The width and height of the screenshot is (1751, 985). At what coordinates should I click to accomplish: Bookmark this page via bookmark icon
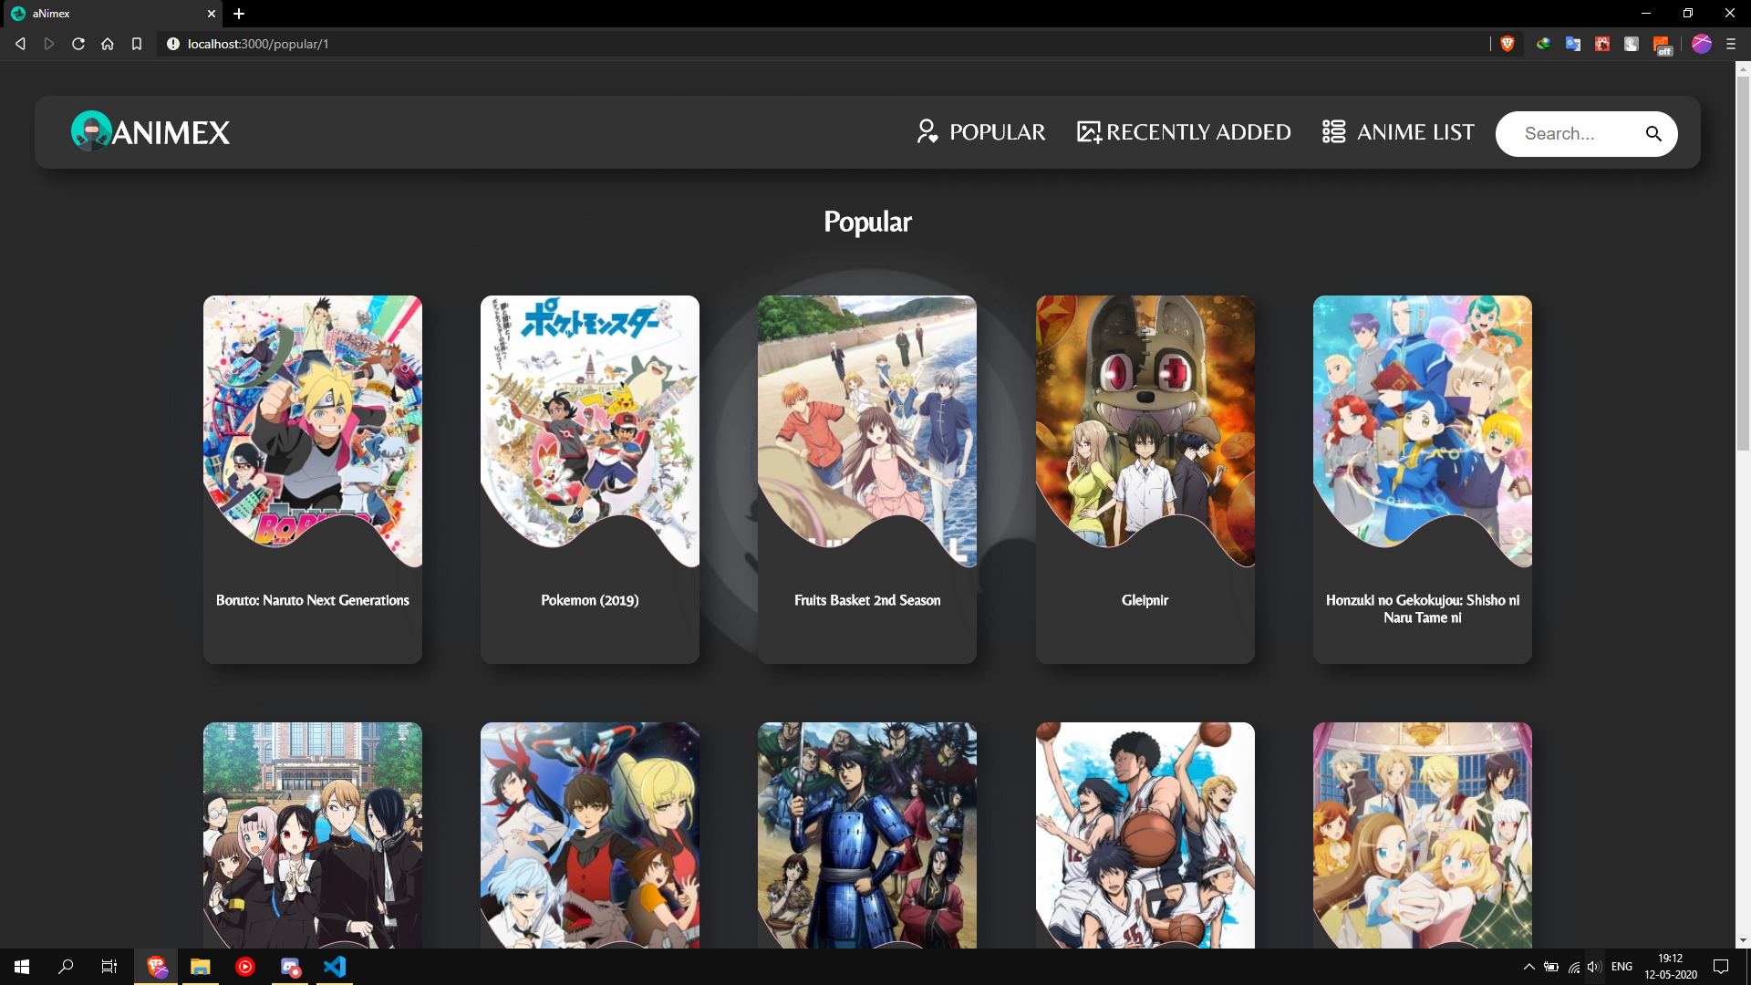[x=137, y=44]
